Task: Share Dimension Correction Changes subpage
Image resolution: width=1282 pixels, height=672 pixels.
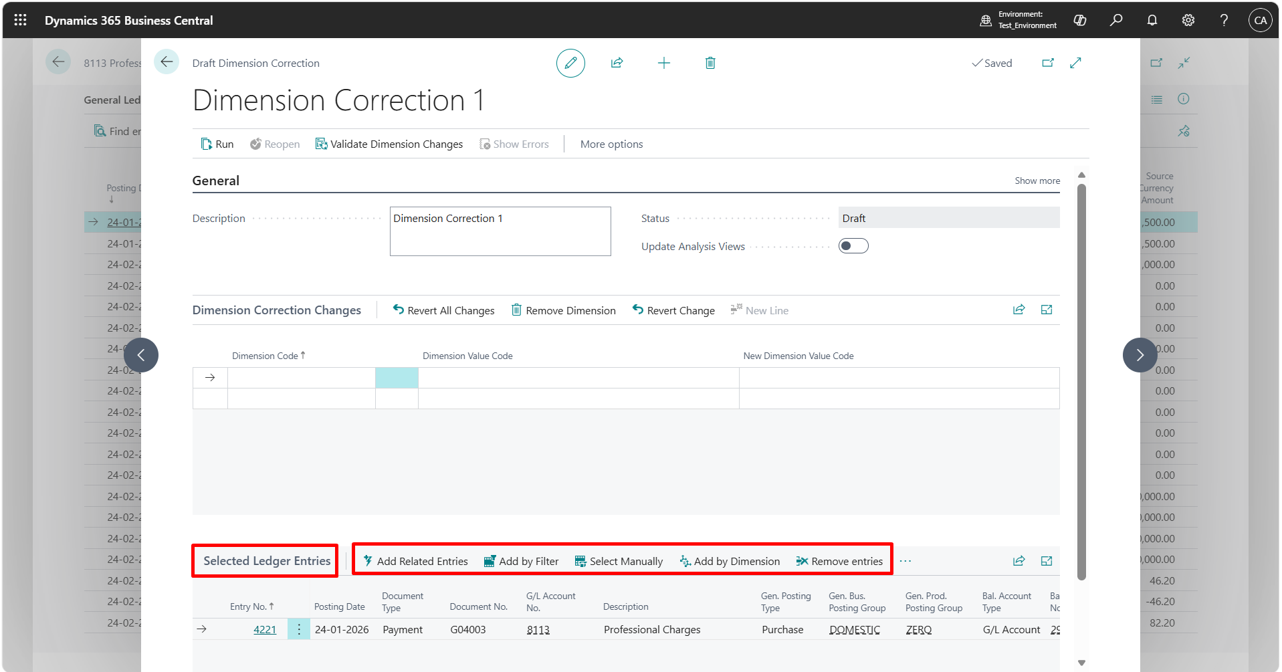Action: click(1019, 310)
